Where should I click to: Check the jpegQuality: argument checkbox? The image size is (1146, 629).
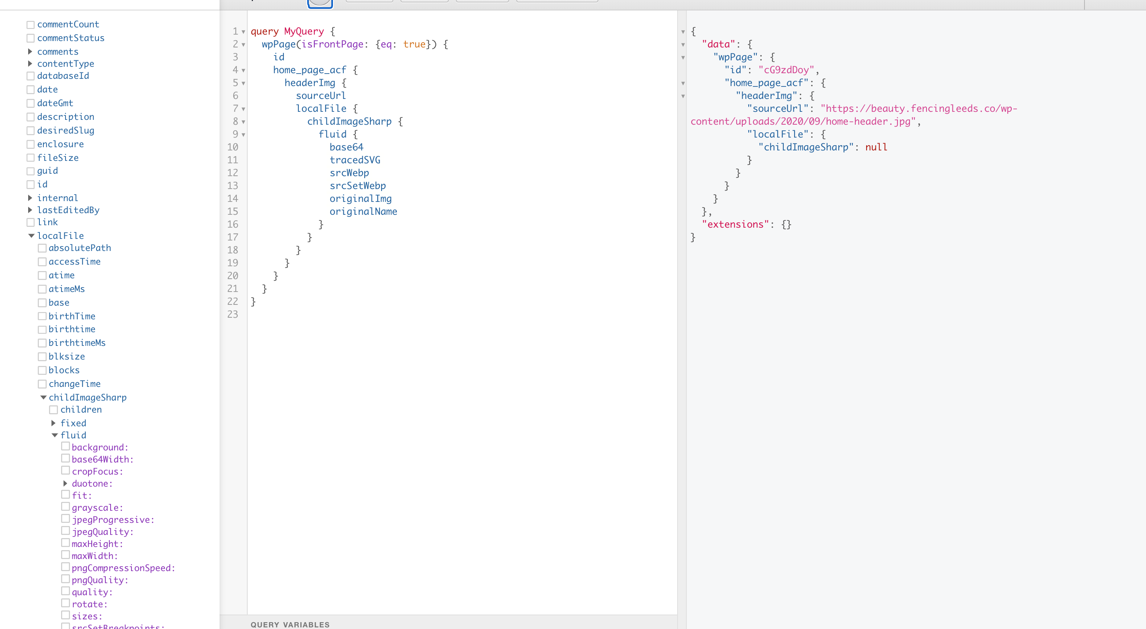tap(66, 531)
